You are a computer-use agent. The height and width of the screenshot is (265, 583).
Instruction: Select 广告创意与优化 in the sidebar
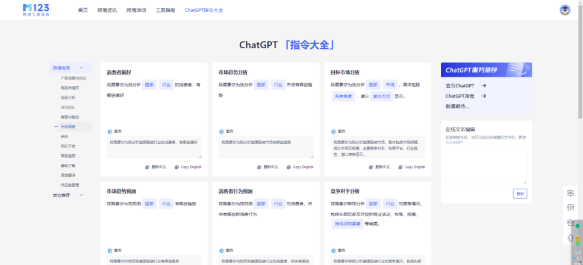[73, 78]
